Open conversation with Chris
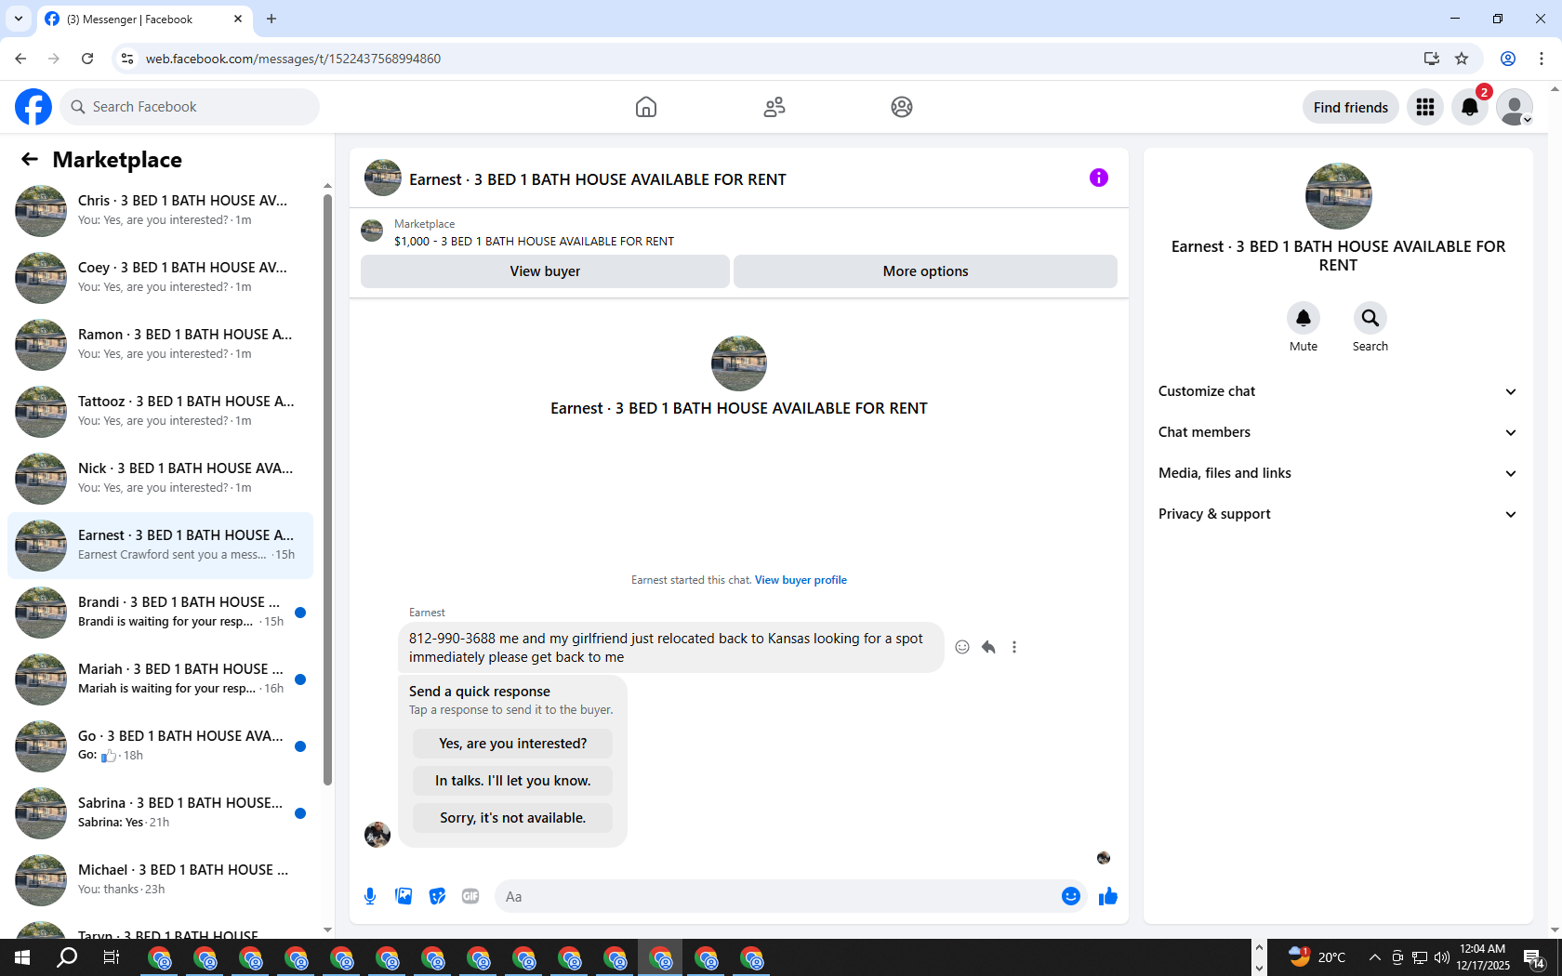The width and height of the screenshot is (1562, 976). 160,211
